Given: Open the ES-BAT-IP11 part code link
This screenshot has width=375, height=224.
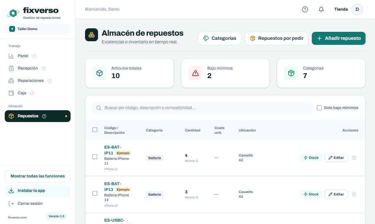Looking at the screenshot, I should coord(112,150).
